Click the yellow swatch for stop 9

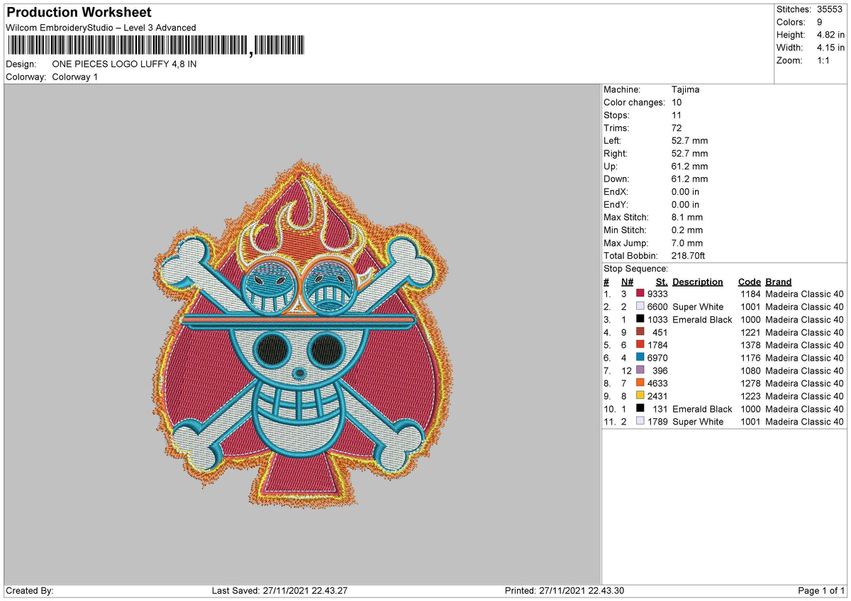coord(642,396)
